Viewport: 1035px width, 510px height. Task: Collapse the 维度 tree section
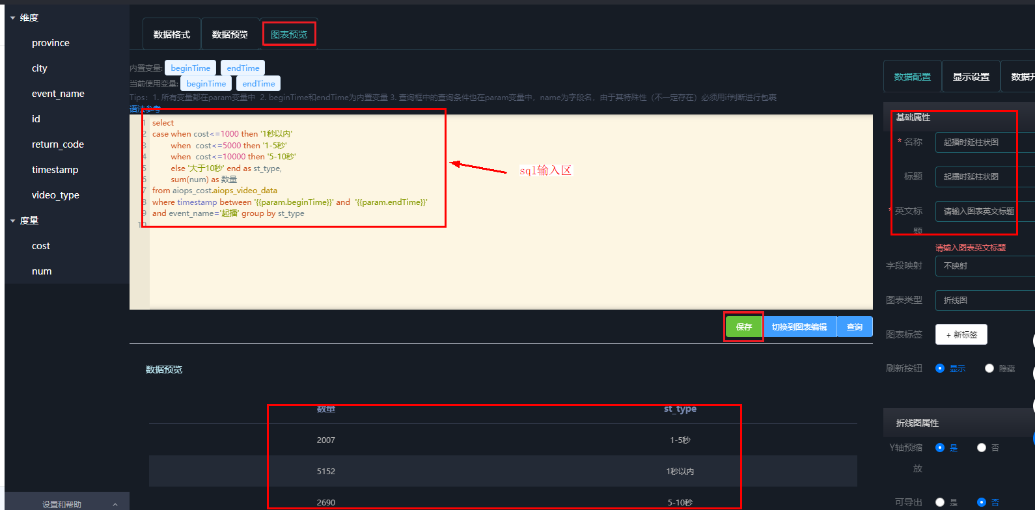12,18
